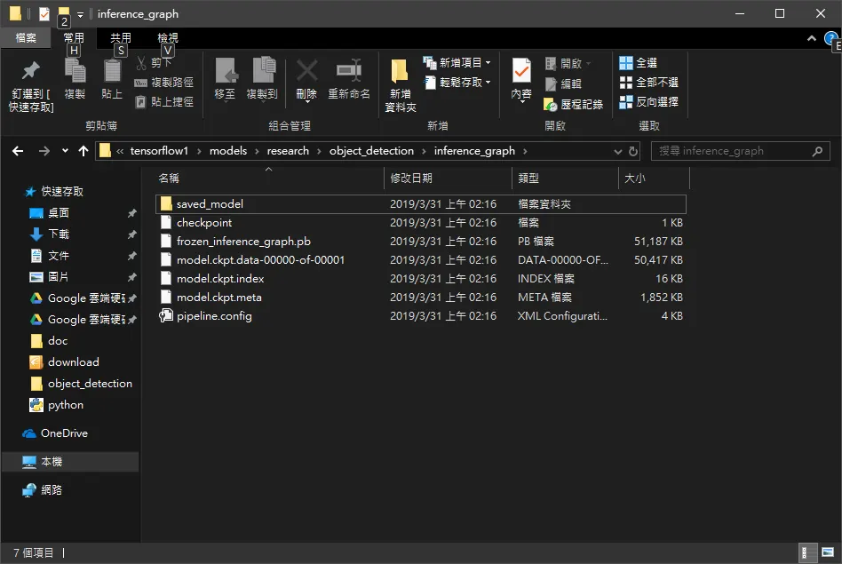Open 內容 properties icon
This screenshot has height=564, width=842.
(x=521, y=70)
